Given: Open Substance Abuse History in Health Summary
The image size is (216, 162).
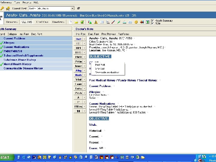Looking at the screenshot, I should pyautogui.click(x=19, y=60).
